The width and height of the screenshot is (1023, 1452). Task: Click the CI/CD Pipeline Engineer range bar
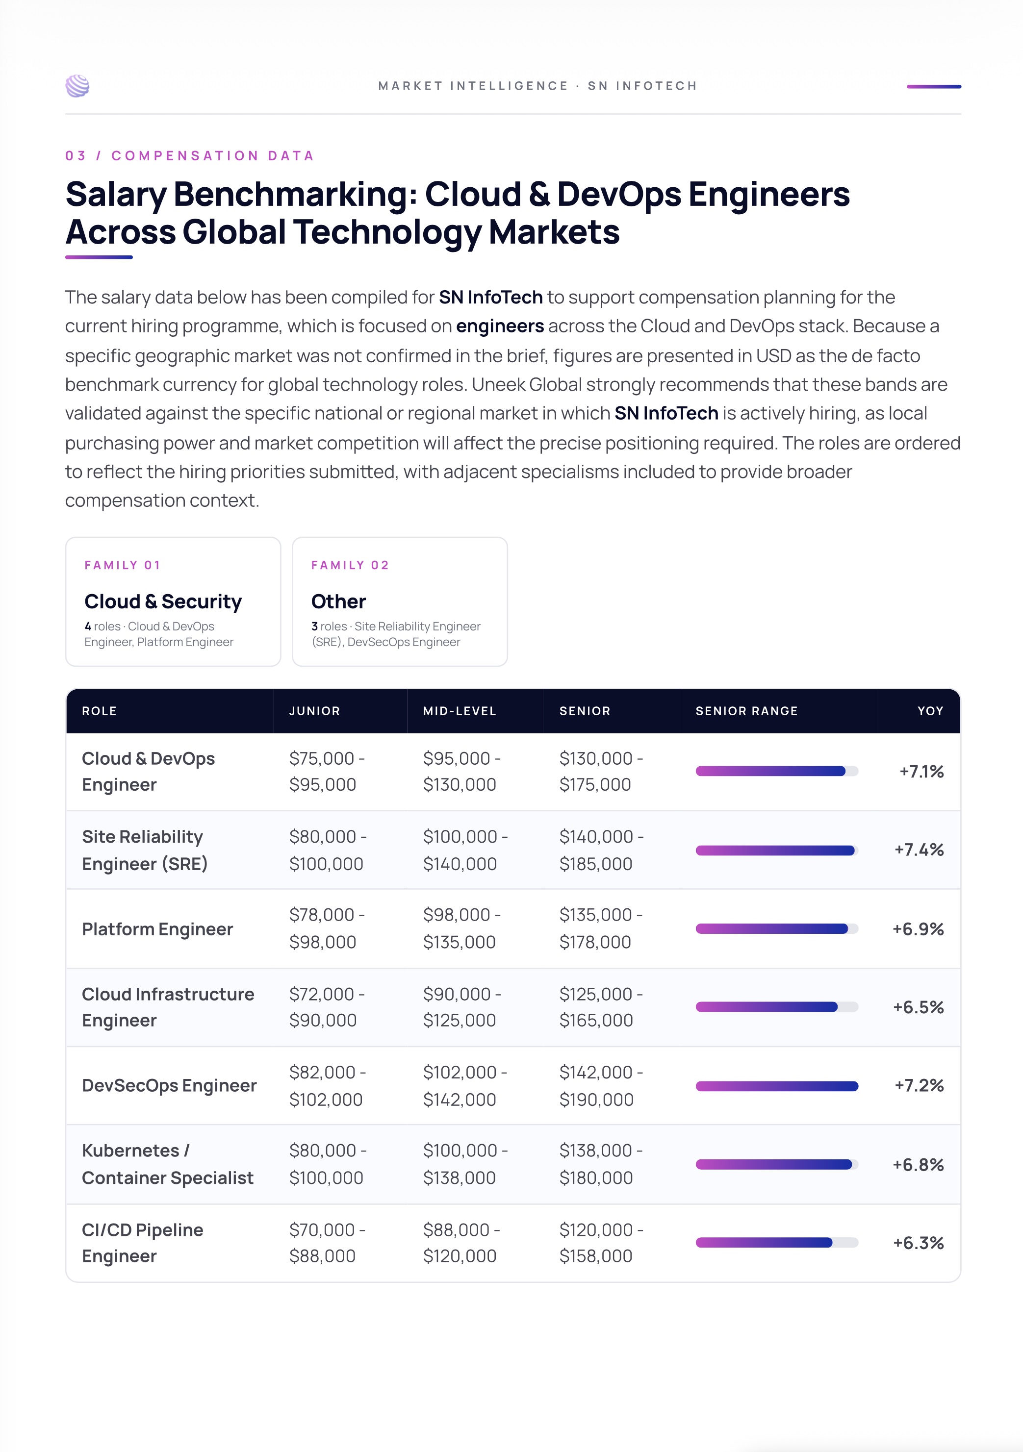[x=776, y=1243]
